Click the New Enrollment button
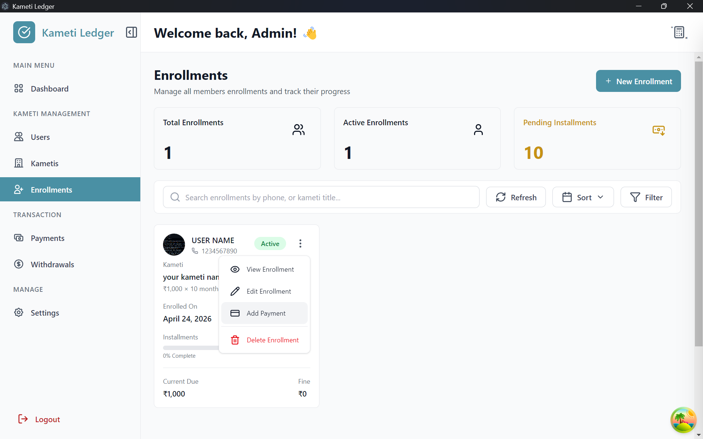The image size is (703, 439). tap(639, 81)
